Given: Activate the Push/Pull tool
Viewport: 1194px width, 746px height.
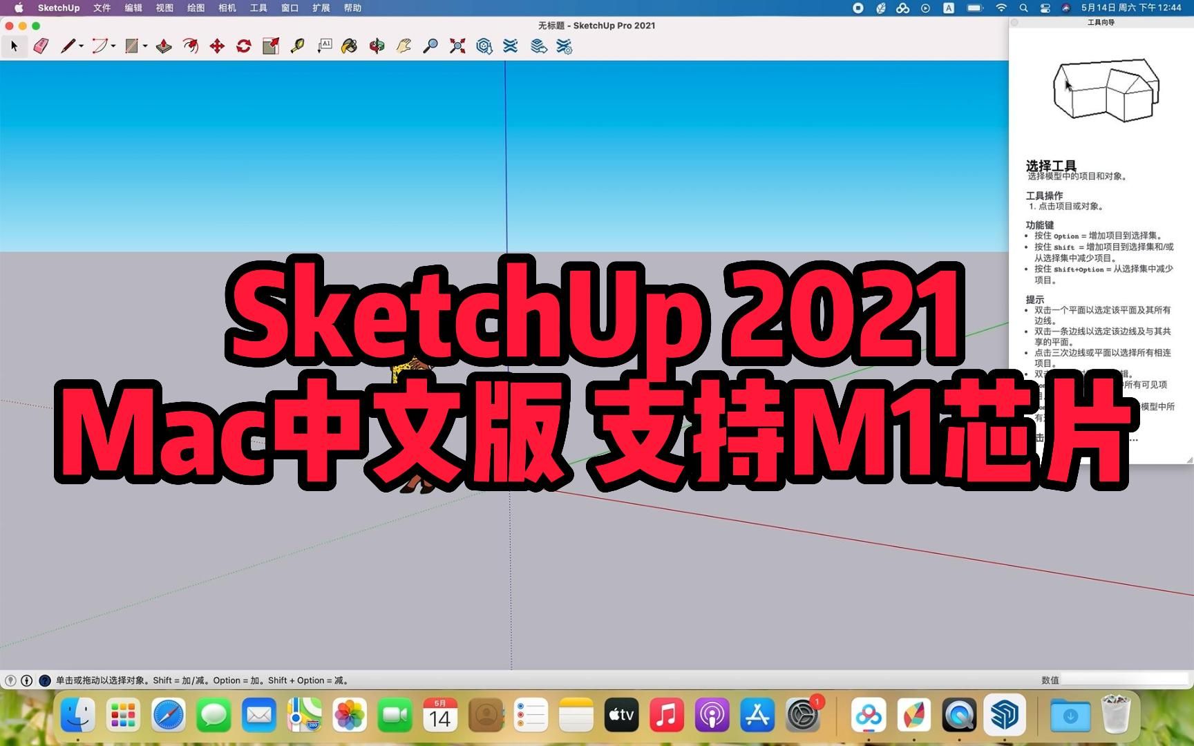Looking at the screenshot, I should (x=164, y=46).
